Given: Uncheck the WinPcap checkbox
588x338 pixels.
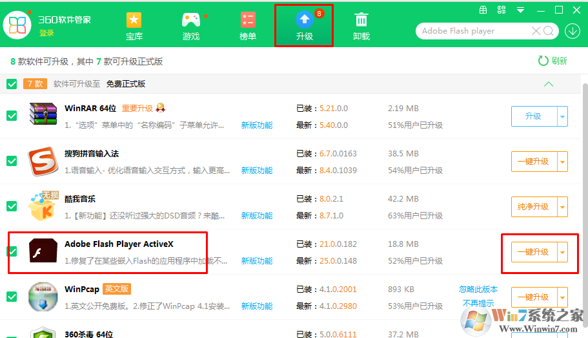Looking at the screenshot, I should click(x=12, y=297).
